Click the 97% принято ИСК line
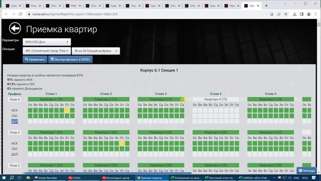Image resolution: width=321 pixels, height=181 pixels. click(20, 79)
